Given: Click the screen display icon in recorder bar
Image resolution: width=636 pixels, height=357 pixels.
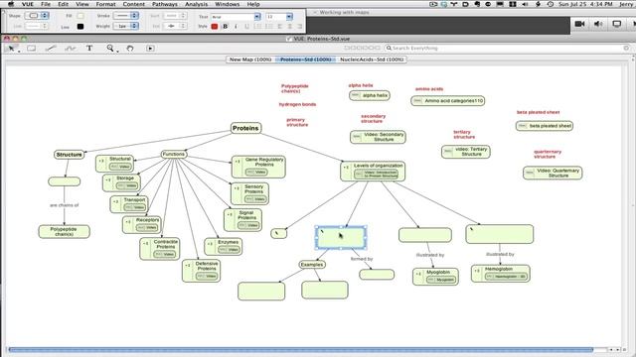Looking at the screenshot, I should coord(617,24).
